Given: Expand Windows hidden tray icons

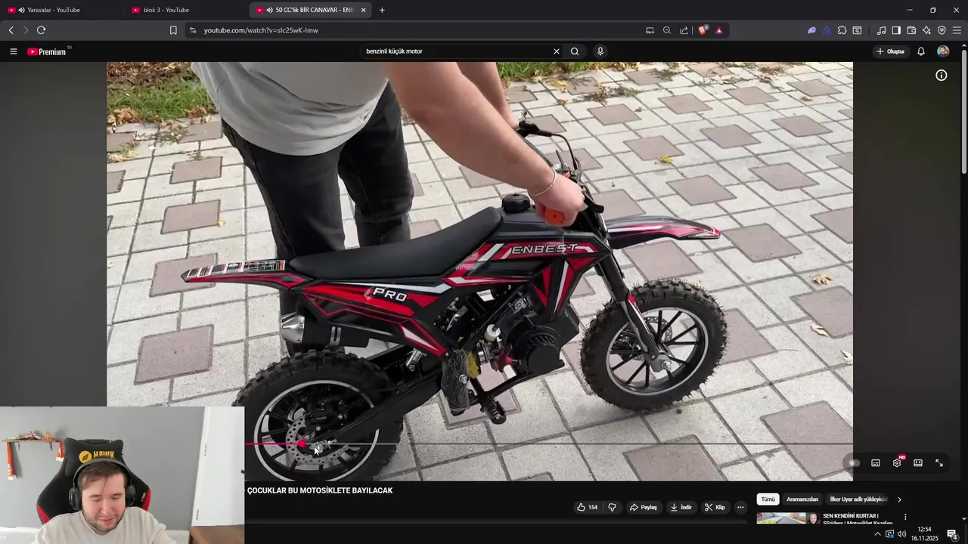Looking at the screenshot, I should pyautogui.click(x=877, y=534).
